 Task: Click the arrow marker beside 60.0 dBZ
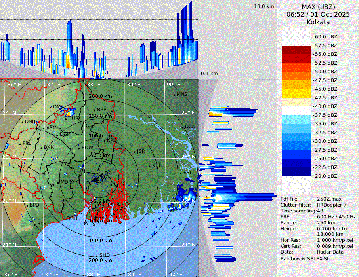[313, 37]
